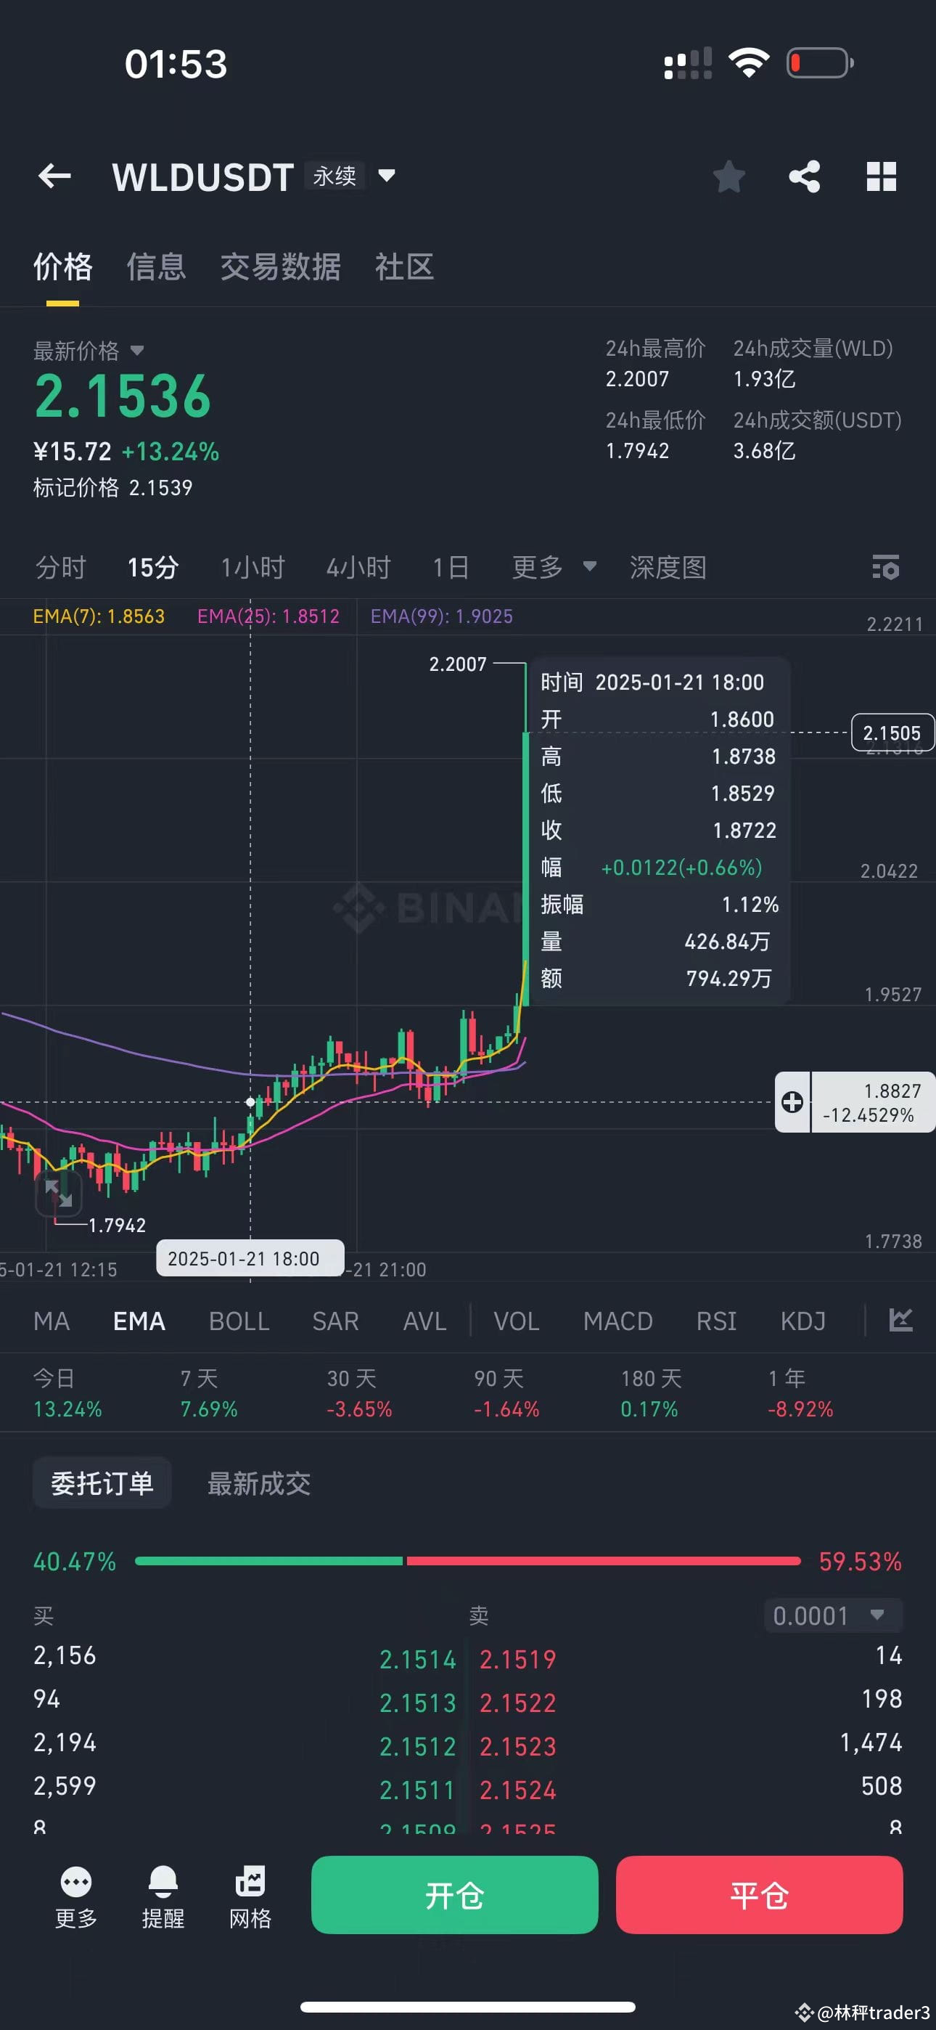Tap 平仓 close position button
The height and width of the screenshot is (2030, 936).
760,1894
